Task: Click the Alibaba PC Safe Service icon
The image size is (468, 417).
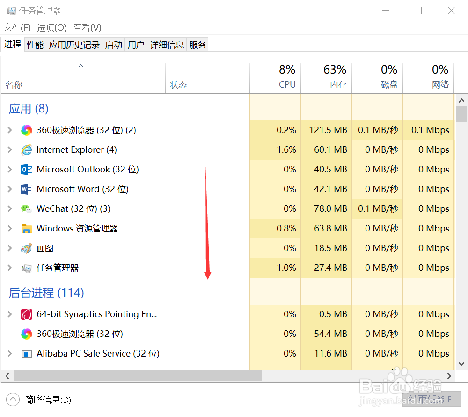Action: tap(27, 354)
